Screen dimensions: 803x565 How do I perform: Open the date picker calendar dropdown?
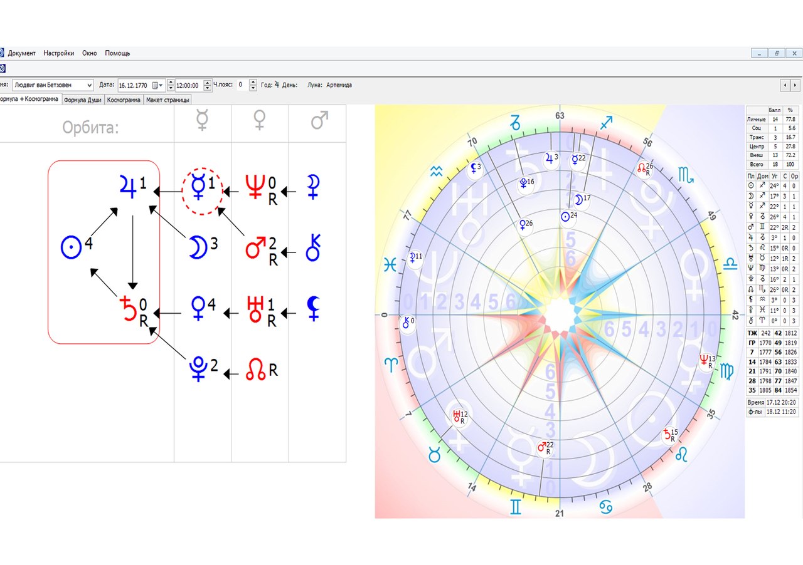click(161, 85)
